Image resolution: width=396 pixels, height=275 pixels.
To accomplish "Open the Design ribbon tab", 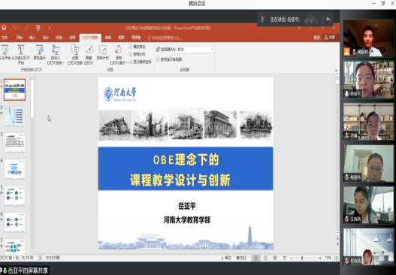I will (46, 38).
